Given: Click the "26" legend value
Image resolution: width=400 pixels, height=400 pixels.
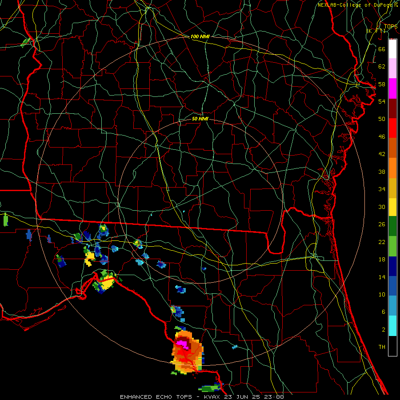Looking at the screenshot, I should [x=382, y=224].
